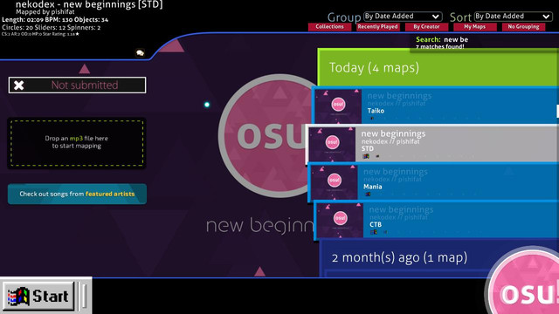Screen dimensions: 559x314
Task: Select the My Maps tab
Action: coord(475,27)
